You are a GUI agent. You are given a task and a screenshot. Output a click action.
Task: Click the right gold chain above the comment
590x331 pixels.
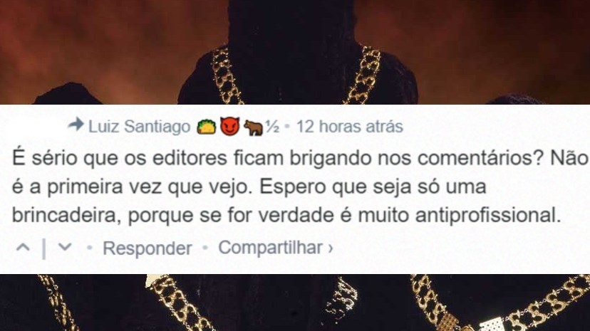[364, 75]
